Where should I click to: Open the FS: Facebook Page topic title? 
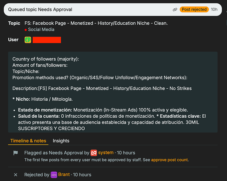click(x=96, y=23)
